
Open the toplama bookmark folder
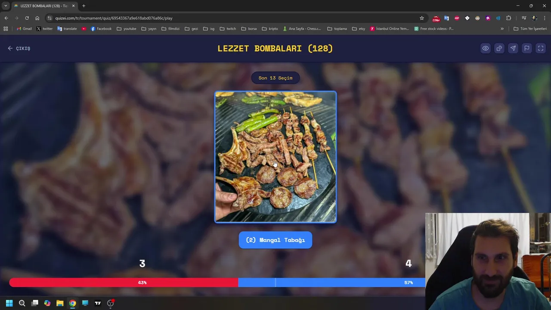tap(337, 29)
